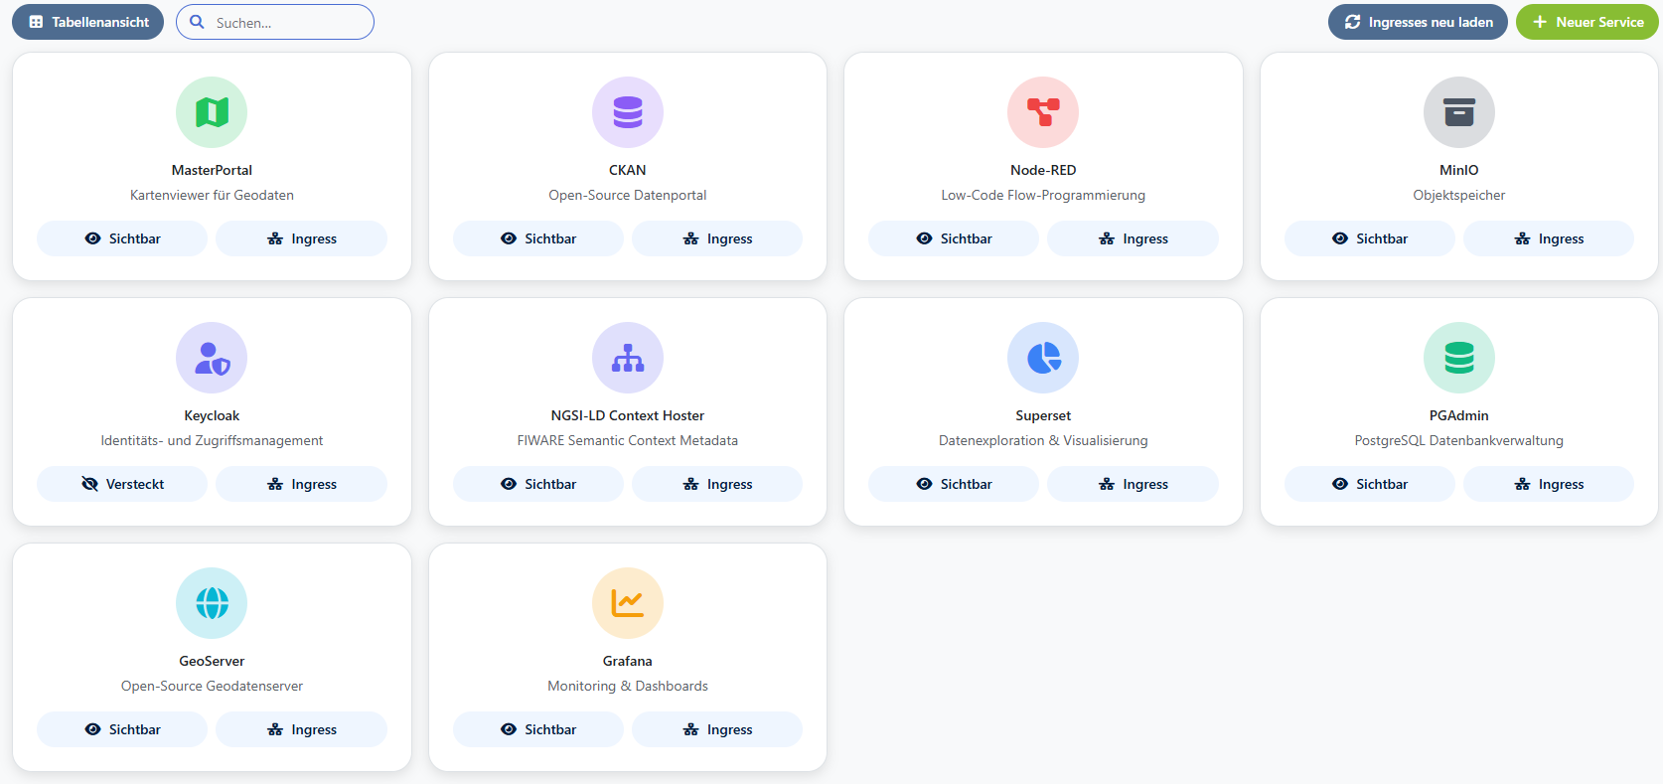Click 'Open-Source Geodatenserver' description
This screenshot has width=1663, height=784.
pyautogui.click(x=212, y=686)
